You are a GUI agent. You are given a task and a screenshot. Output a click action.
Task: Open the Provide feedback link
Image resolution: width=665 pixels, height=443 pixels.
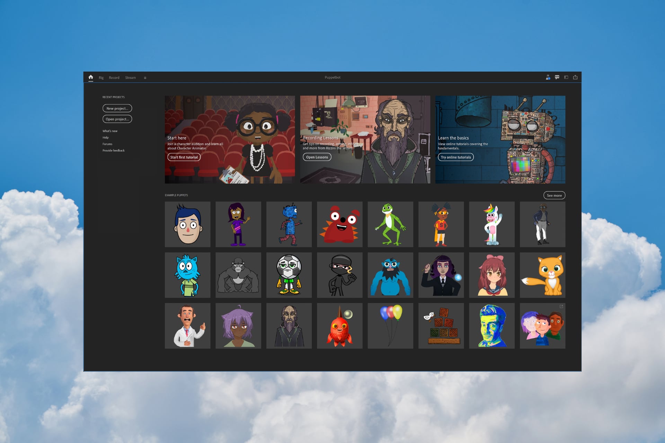tap(113, 151)
